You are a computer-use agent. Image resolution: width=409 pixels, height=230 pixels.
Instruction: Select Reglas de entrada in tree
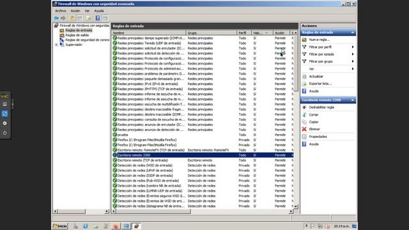click(x=79, y=30)
